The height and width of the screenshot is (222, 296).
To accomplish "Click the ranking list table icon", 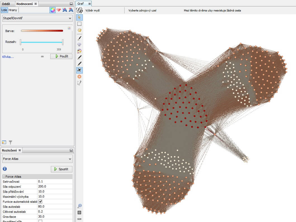I will point(4,142).
